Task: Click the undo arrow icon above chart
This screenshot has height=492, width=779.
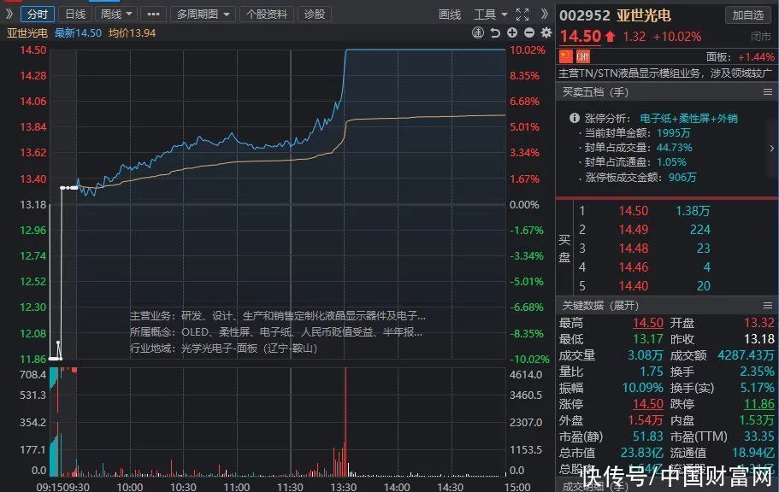Action: click(494, 32)
